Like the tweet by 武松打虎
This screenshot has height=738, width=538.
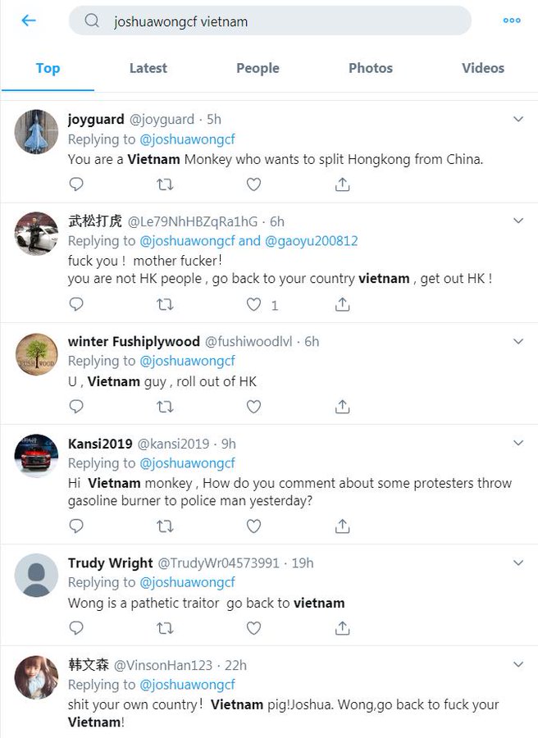254,304
